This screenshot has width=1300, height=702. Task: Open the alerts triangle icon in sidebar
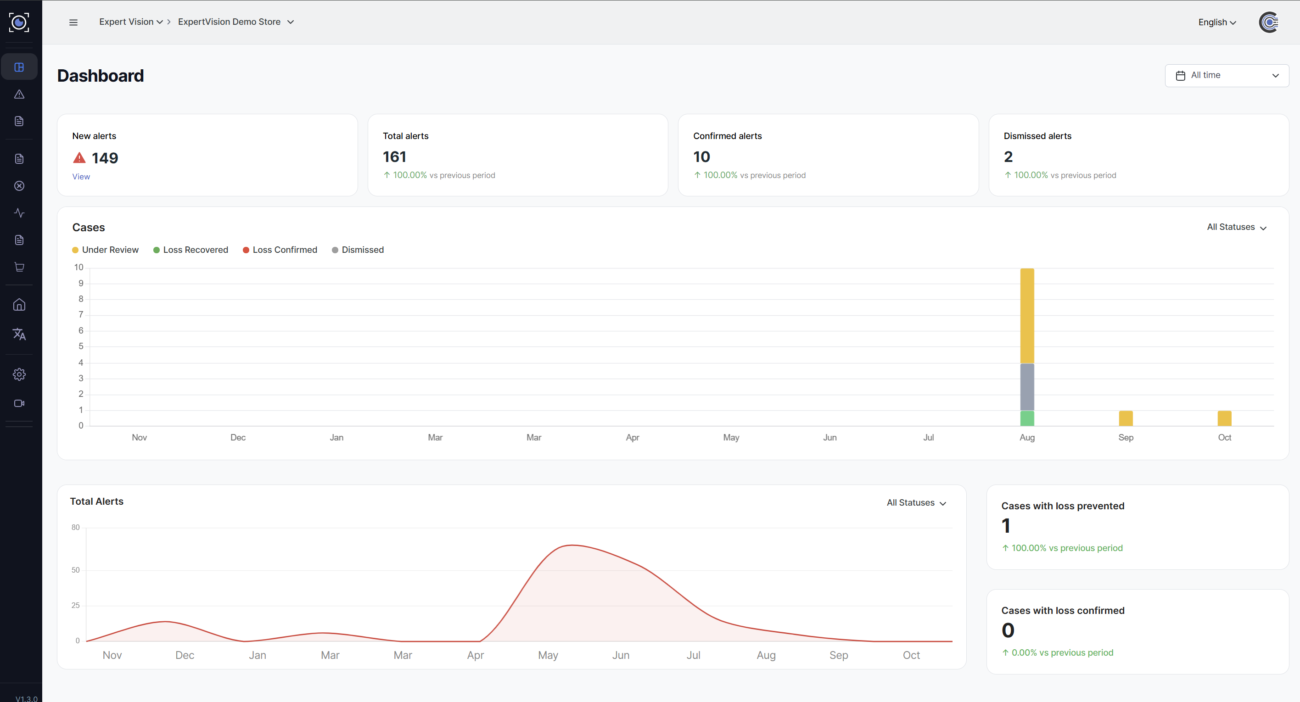19,95
